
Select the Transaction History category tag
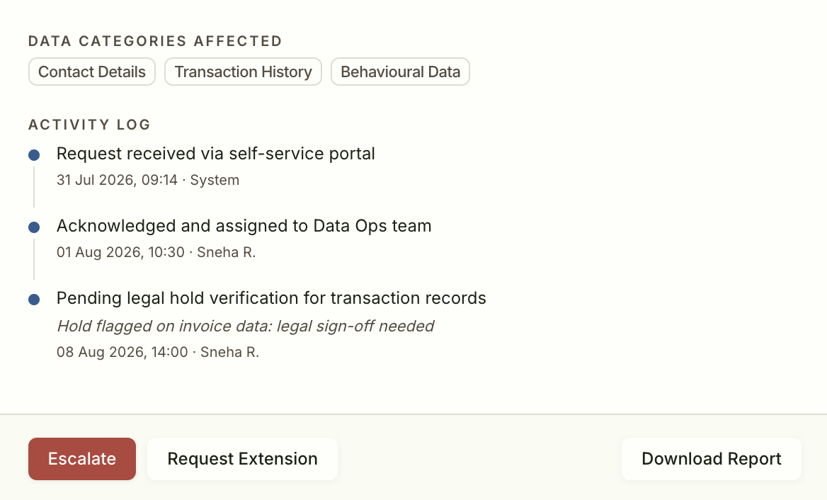243,72
